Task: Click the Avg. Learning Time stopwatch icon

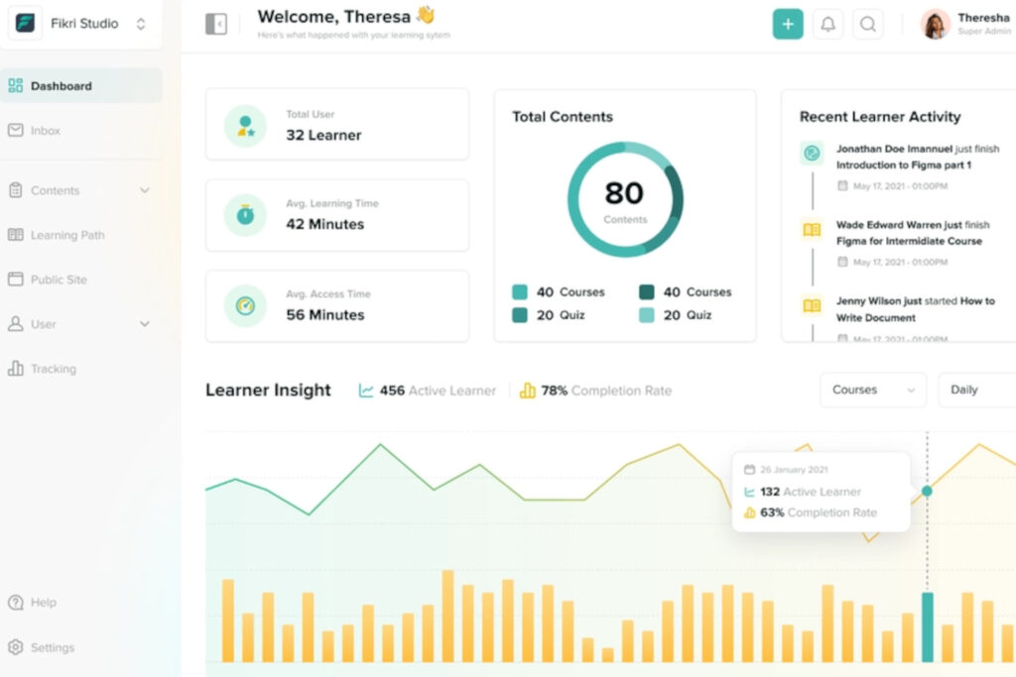Action: click(x=245, y=215)
